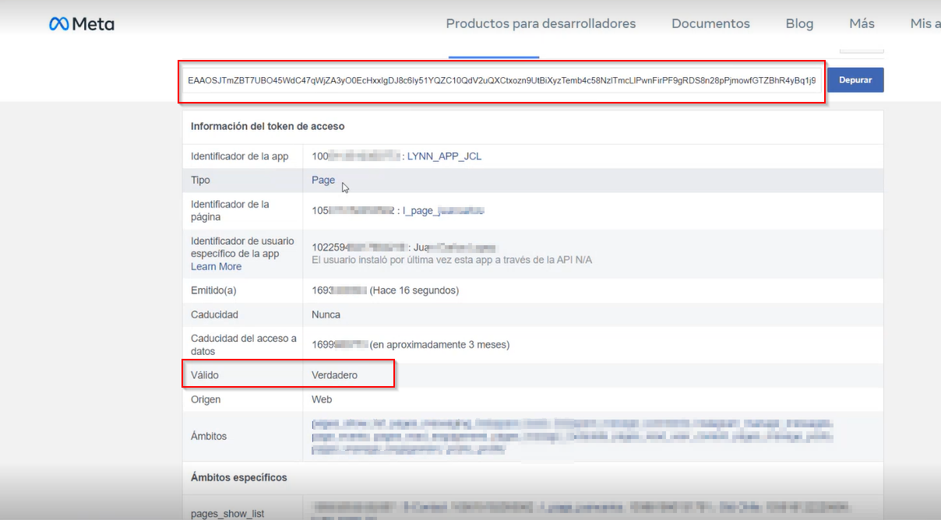Click the "Ámbitos" row label

[x=209, y=436]
